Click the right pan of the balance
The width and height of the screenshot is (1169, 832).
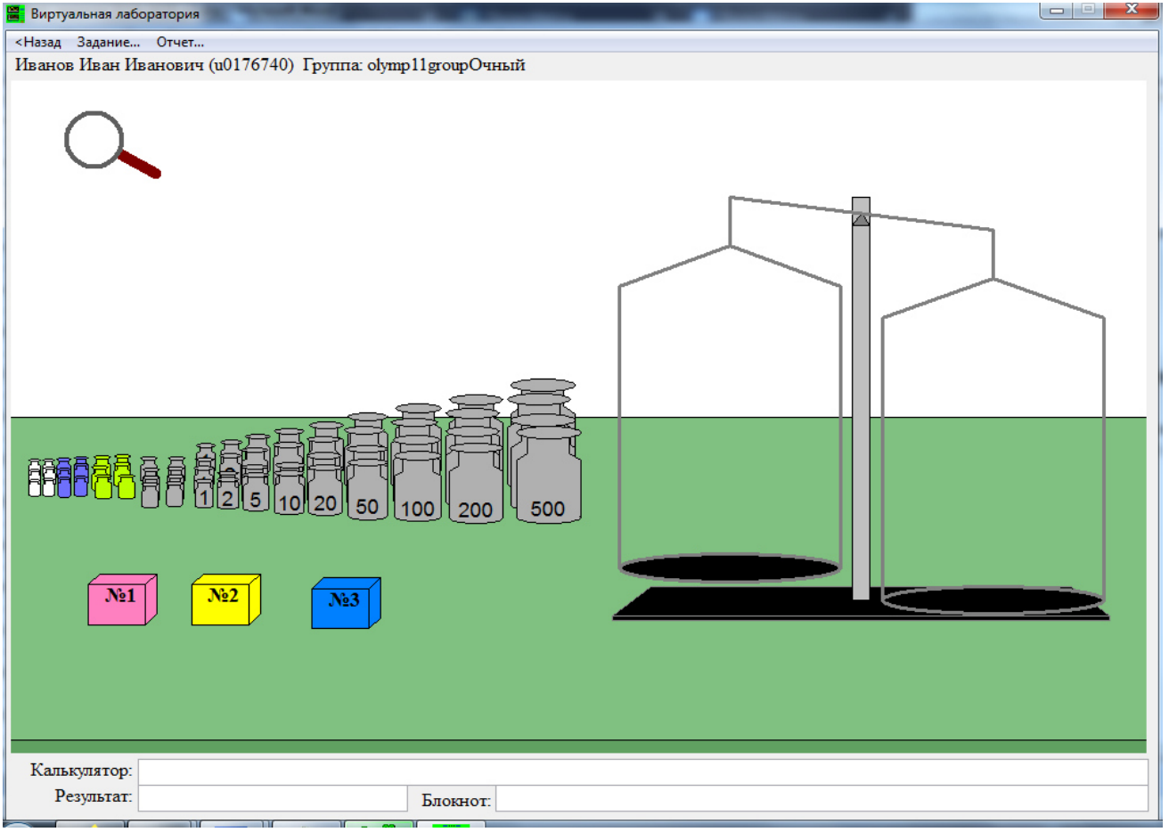point(993,600)
